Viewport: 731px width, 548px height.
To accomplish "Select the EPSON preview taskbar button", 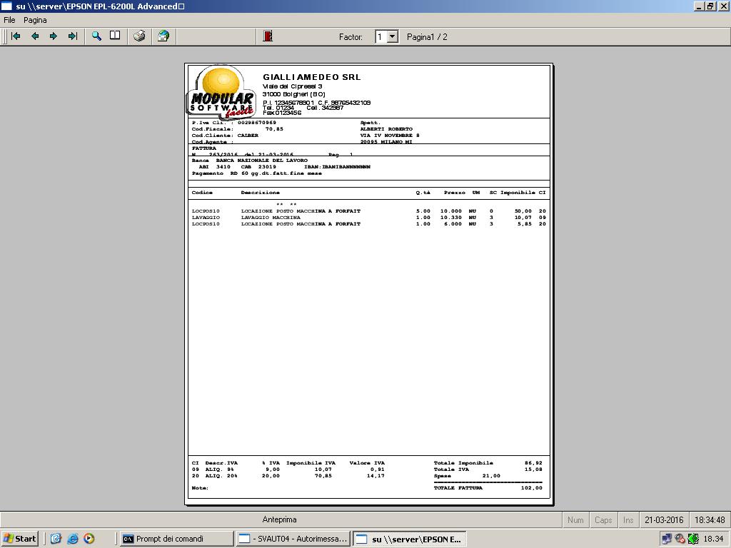I will [x=410, y=539].
